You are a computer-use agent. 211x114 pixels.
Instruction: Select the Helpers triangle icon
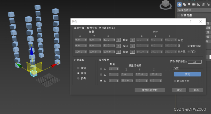[199, 5]
